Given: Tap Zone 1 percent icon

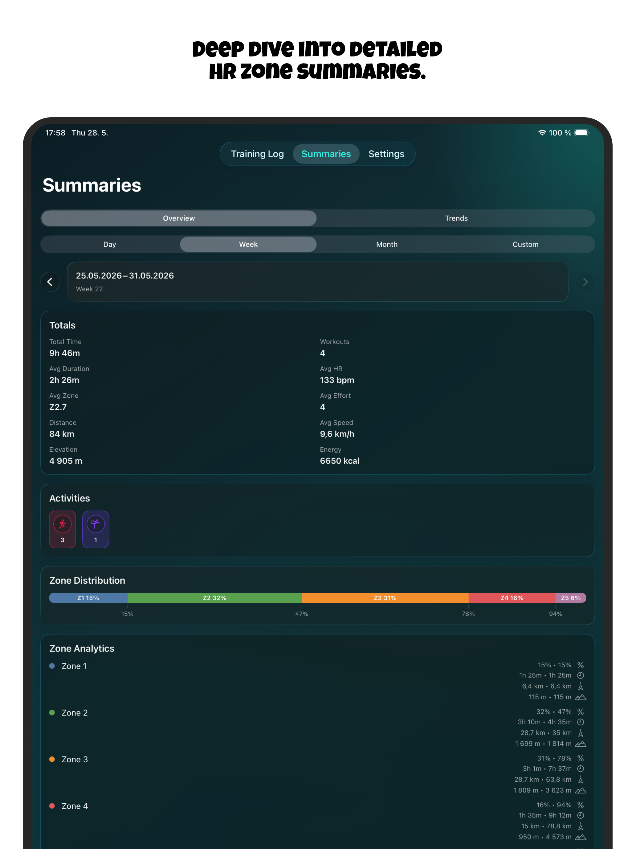Looking at the screenshot, I should click(x=581, y=665).
